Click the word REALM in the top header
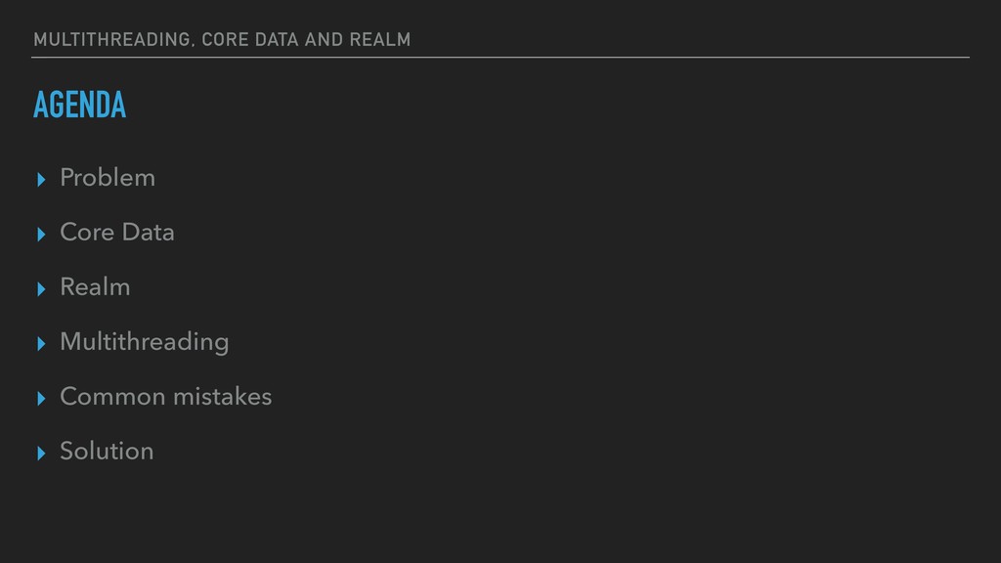The width and height of the screenshot is (1001, 563). pyautogui.click(x=380, y=39)
